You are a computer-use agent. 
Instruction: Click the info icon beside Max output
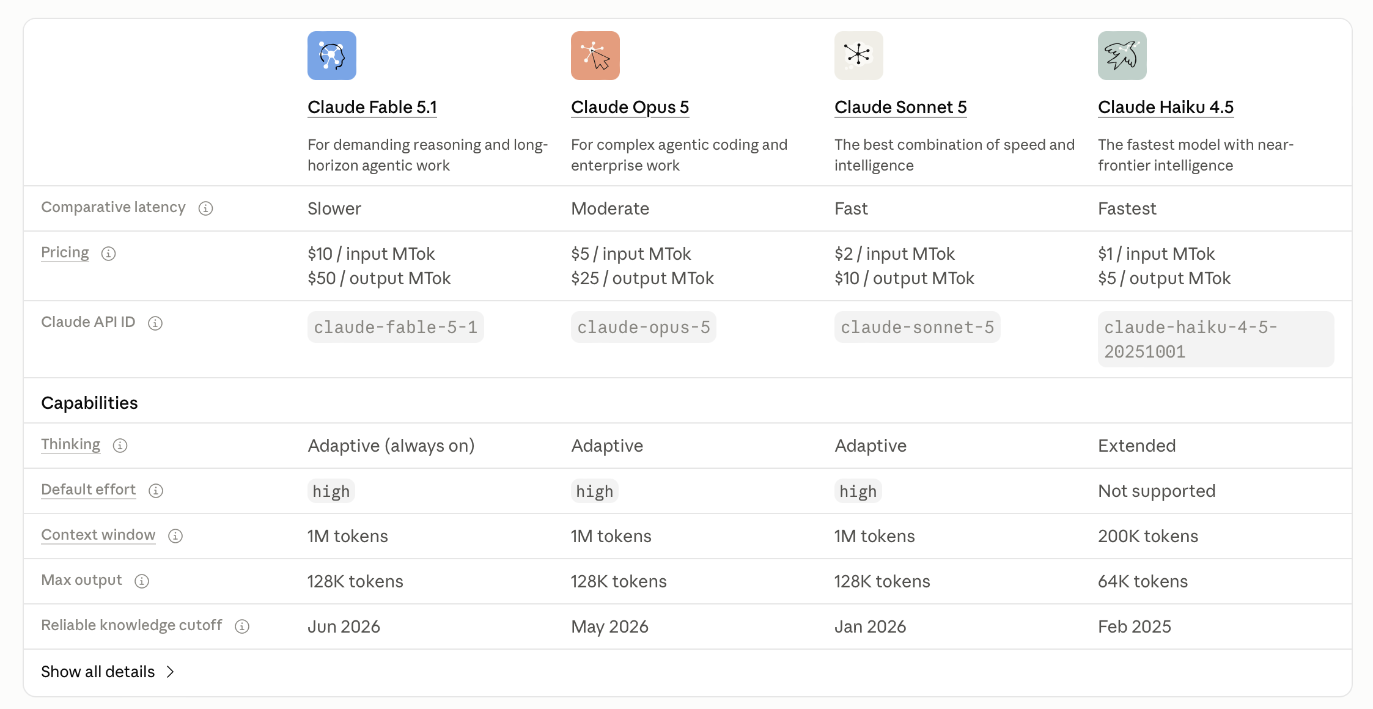pos(142,581)
